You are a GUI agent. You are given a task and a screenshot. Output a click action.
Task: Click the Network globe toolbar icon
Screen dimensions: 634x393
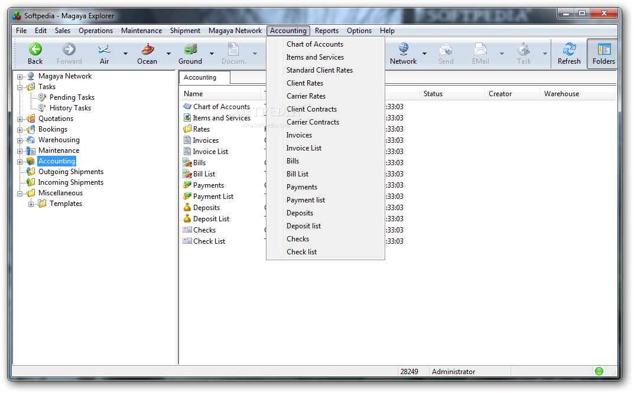click(x=403, y=50)
